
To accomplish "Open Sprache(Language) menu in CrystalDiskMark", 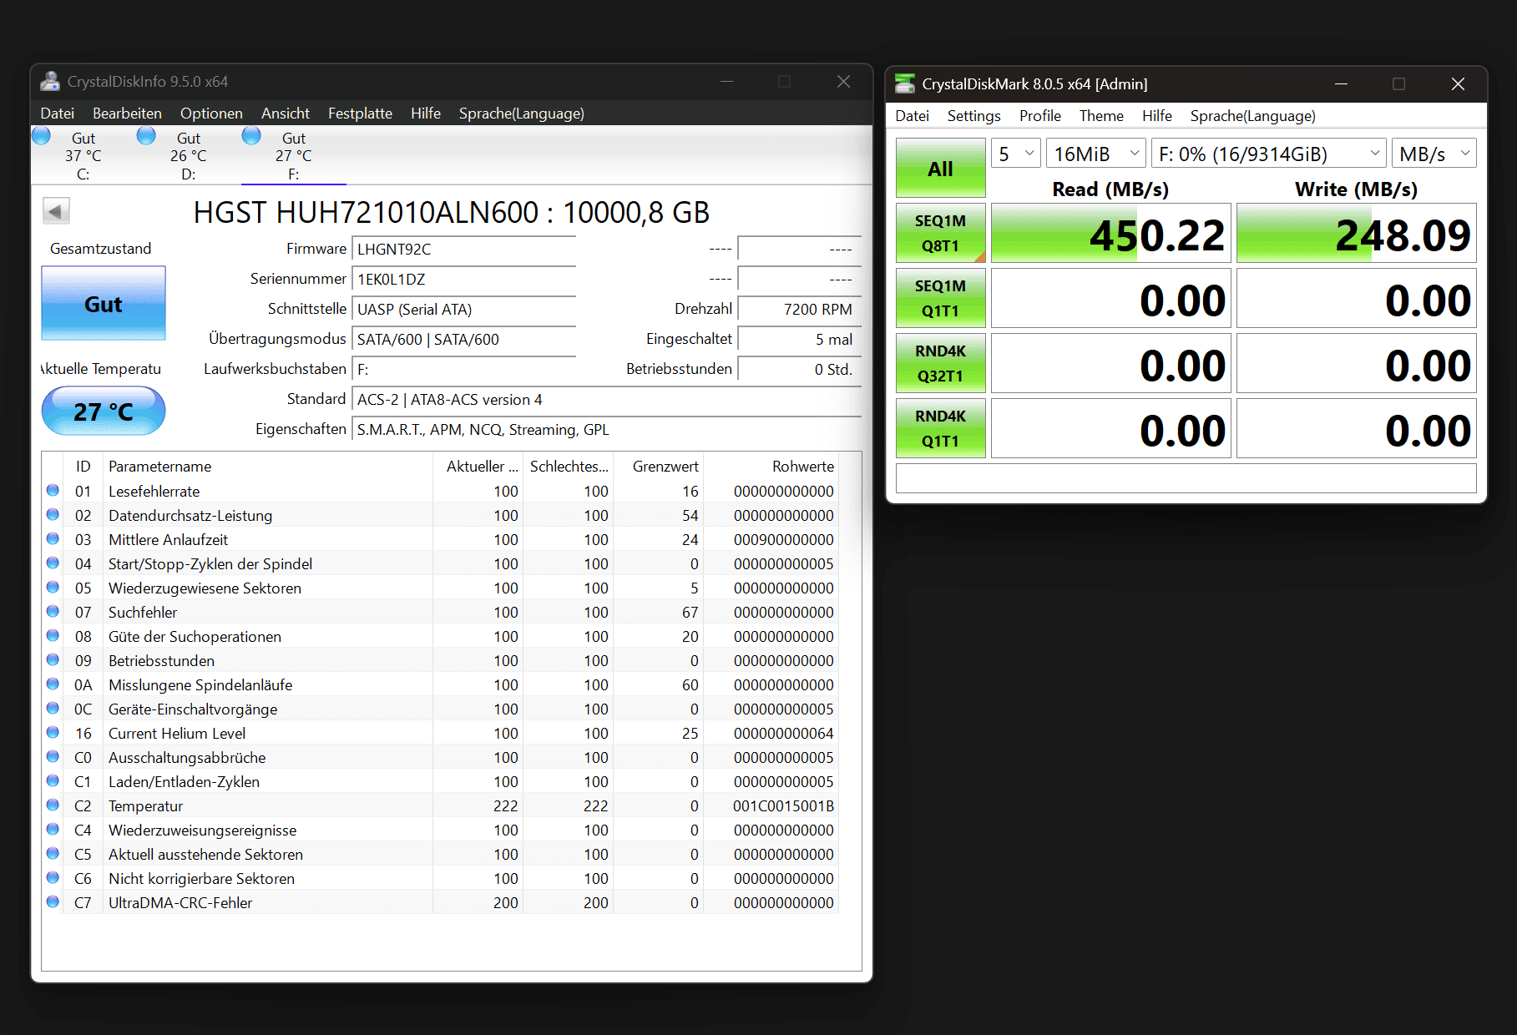I will 1252,116.
